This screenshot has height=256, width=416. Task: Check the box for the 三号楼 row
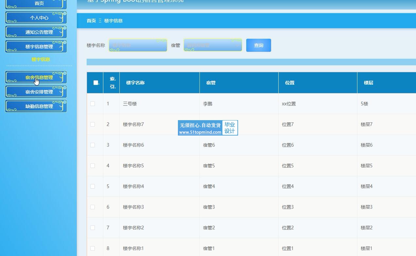pos(93,104)
